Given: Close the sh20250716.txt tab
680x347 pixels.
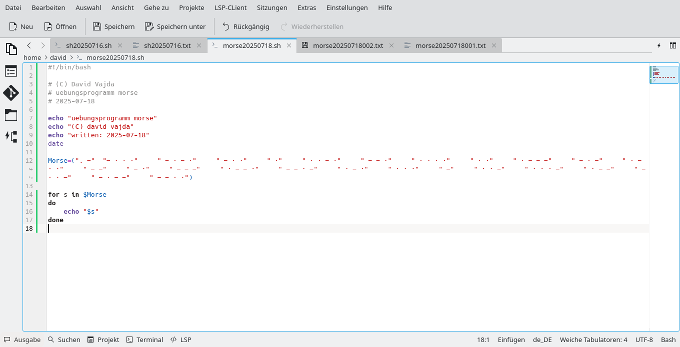Looking at the screenshot, I should [198, 45].
